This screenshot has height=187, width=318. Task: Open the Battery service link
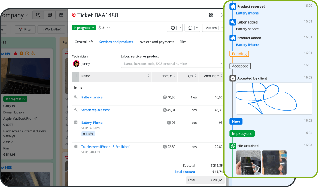(x=92, y=97)
